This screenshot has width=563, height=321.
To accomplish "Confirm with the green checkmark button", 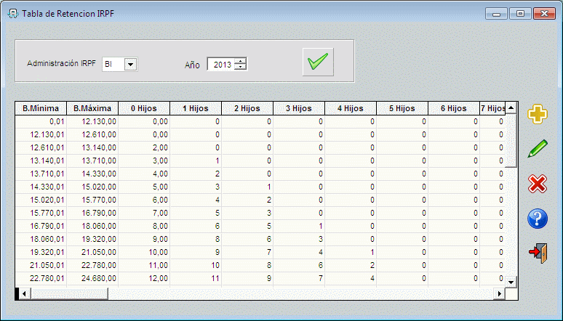I will tap(318, 62).
